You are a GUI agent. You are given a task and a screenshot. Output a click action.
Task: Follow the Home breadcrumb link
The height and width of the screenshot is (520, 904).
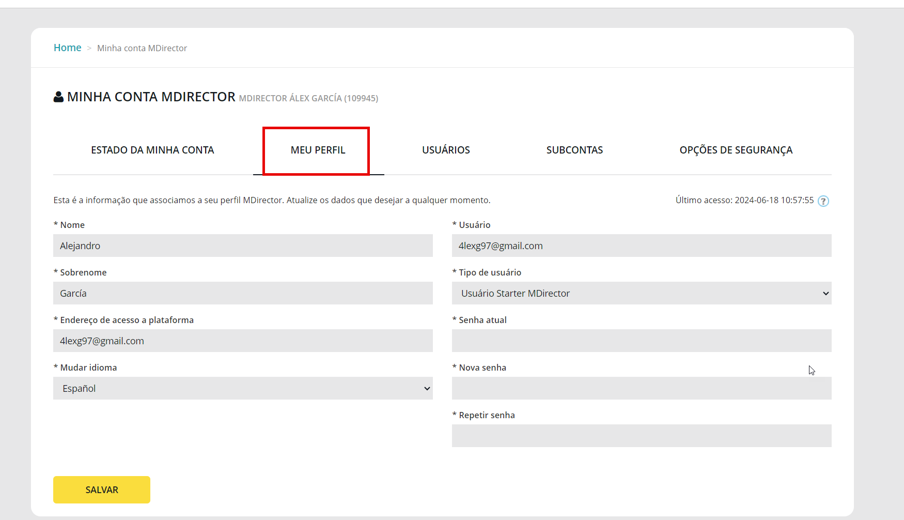pos(68,48)
